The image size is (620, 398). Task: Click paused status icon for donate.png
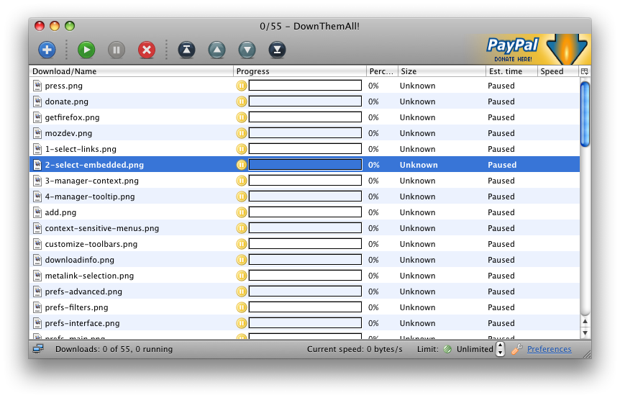point(241,101)
